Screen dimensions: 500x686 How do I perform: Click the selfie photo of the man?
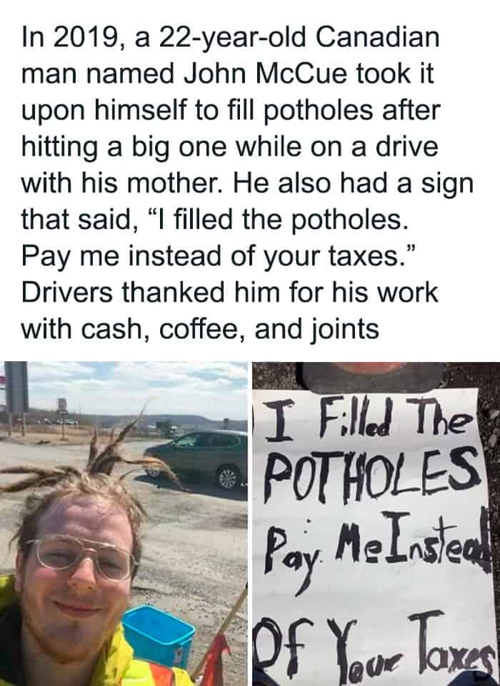[x=124, y=524]
